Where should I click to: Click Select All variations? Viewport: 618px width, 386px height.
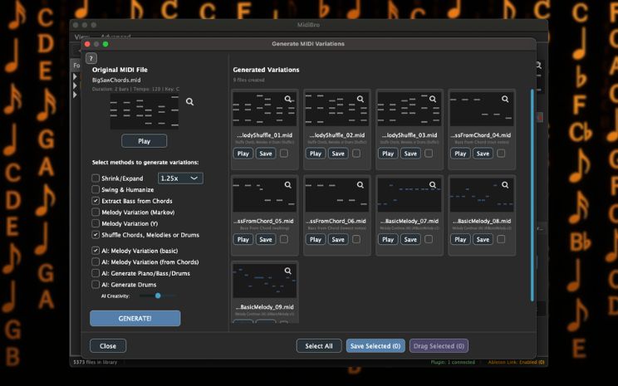(319, 346)
